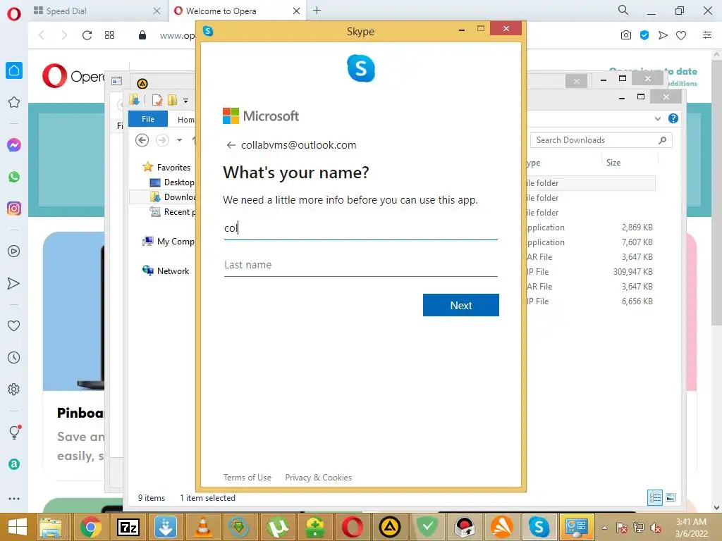The height and width of the screenshot is (541, 722).
Task: Open a new Opera tab with plus
Action: pos(317,10)
